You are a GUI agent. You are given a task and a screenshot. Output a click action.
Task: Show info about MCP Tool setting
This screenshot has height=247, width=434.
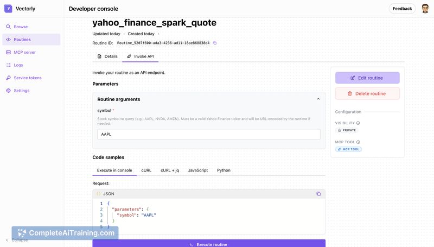pyautogui.click(x=358, y=142)
